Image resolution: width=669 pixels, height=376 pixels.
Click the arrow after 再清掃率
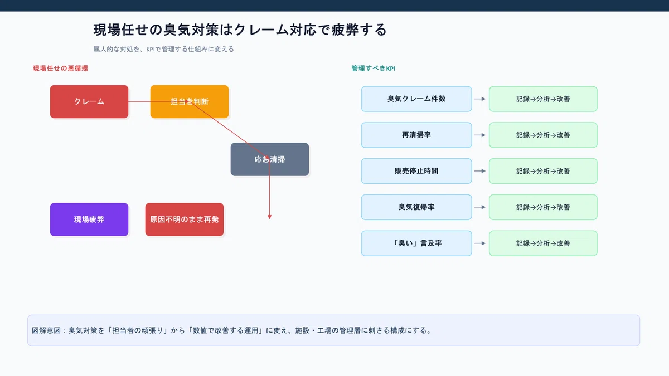pos(480,135)
